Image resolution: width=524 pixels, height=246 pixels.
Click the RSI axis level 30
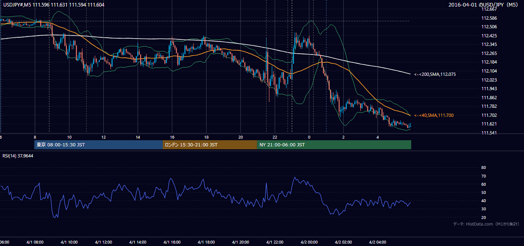tap(483, 209)
